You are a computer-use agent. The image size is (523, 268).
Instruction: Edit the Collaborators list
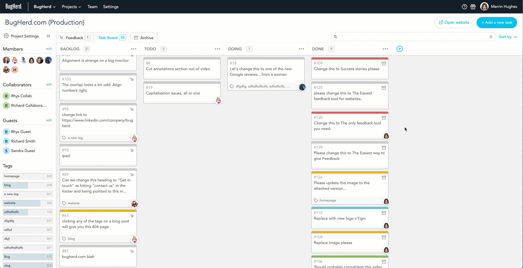(x=49, y=84)
